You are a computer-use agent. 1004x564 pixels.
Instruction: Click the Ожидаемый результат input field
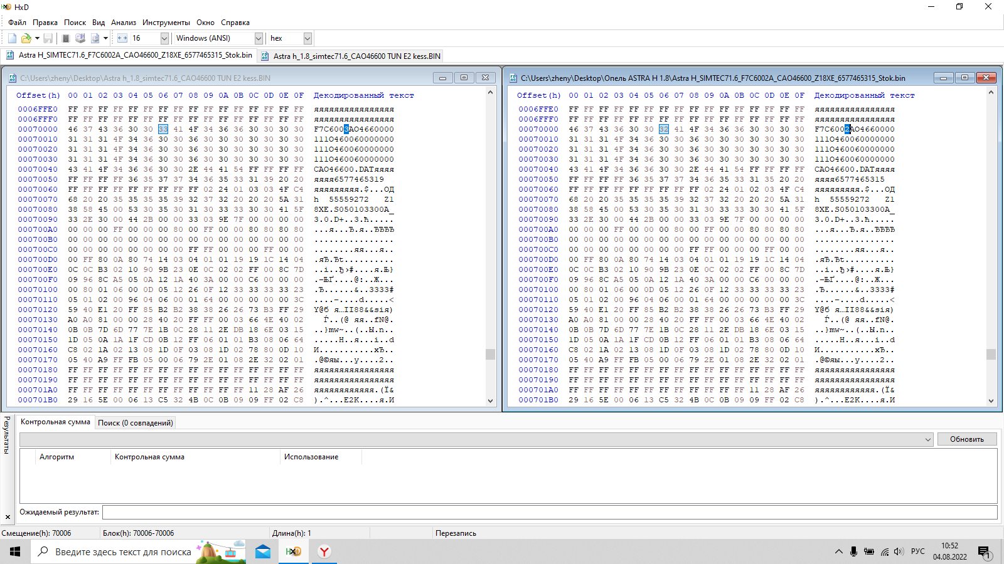549,512
